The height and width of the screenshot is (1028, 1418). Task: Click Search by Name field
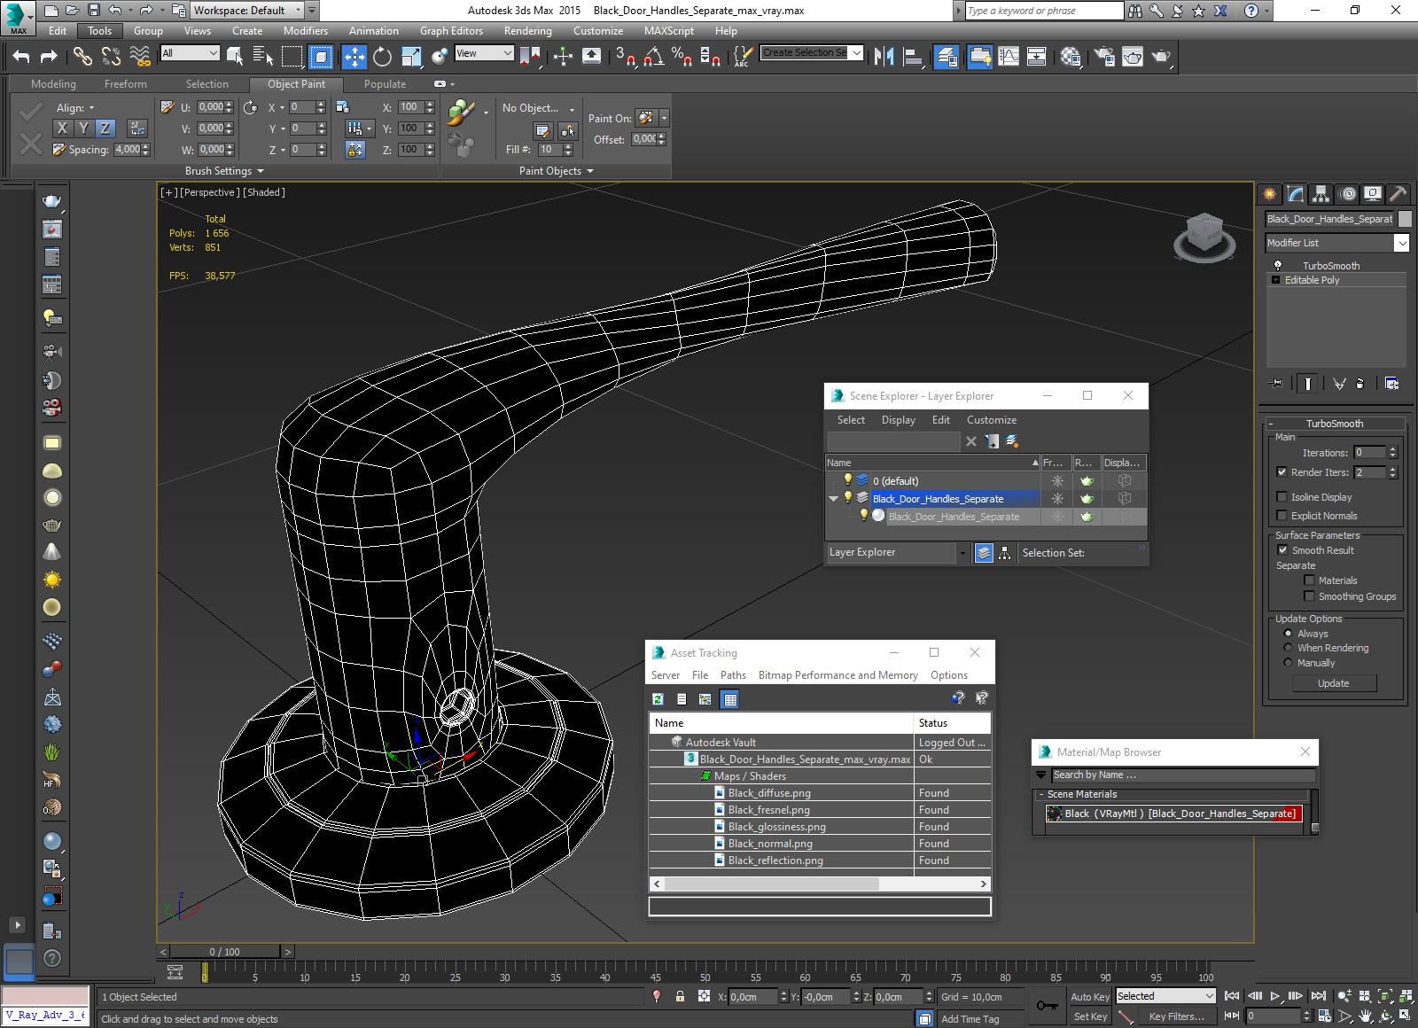click(x=1182, y=775)
